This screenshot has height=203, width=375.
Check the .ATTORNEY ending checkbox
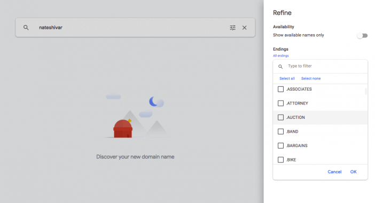click(x=280, y=103)
